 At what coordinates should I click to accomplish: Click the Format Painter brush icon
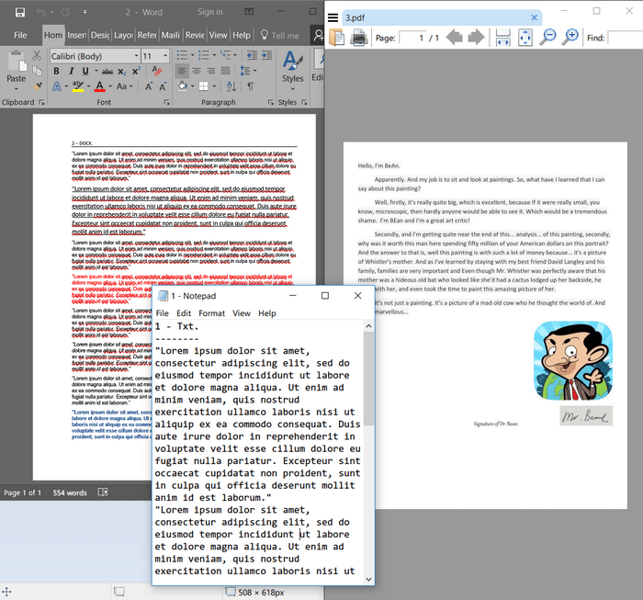[38, 86]
